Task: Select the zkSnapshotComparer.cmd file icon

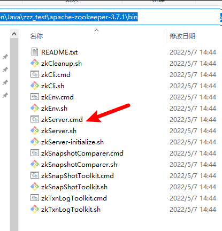Action: pos(35,153)
